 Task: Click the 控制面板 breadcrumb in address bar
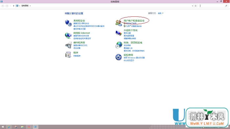pos(25,6)
